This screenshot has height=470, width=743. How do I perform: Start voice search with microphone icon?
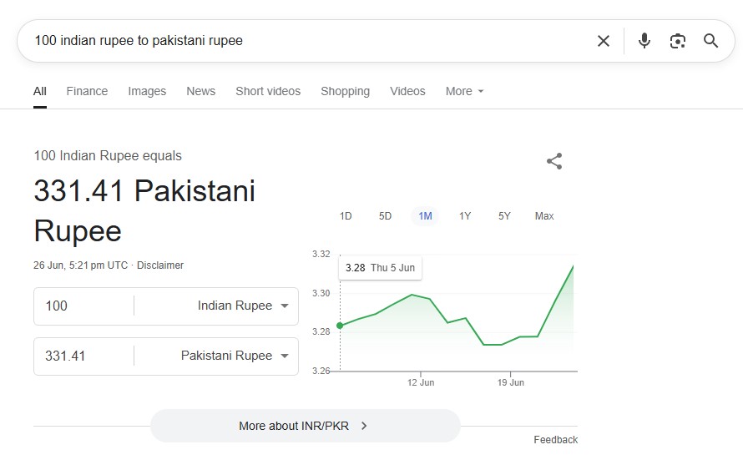(x=644, y=41)
